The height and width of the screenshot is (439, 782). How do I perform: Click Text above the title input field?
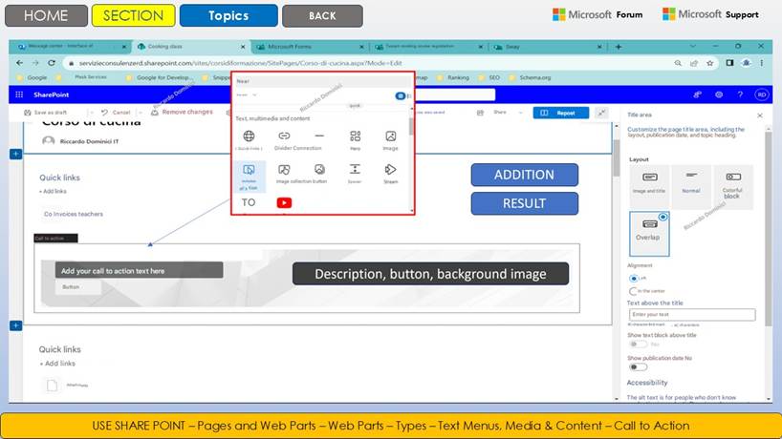[692, 315]
